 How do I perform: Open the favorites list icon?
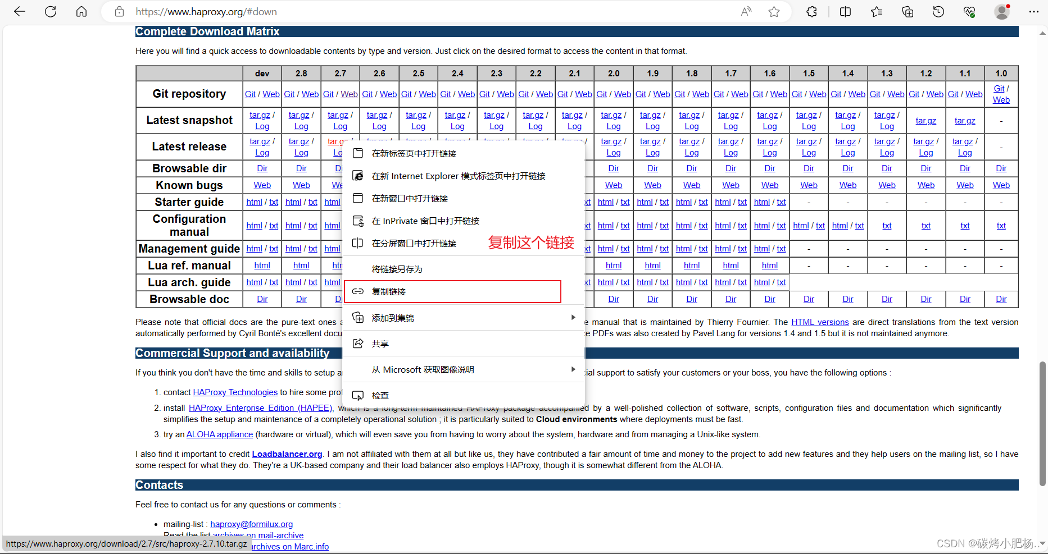[x=877, y=11]
